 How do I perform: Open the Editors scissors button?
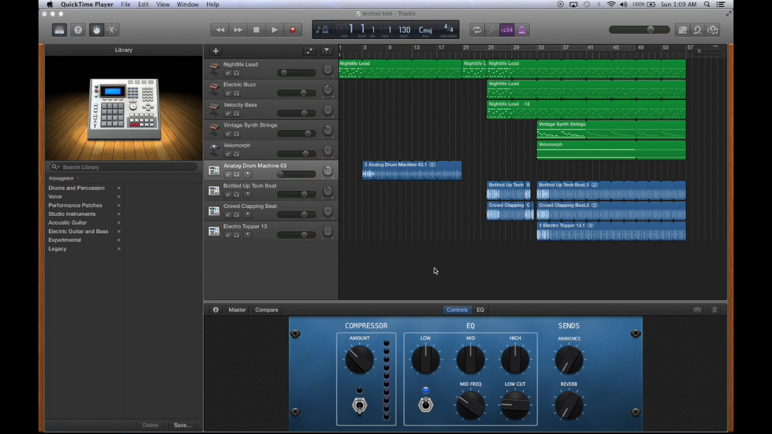coord(112,30)
